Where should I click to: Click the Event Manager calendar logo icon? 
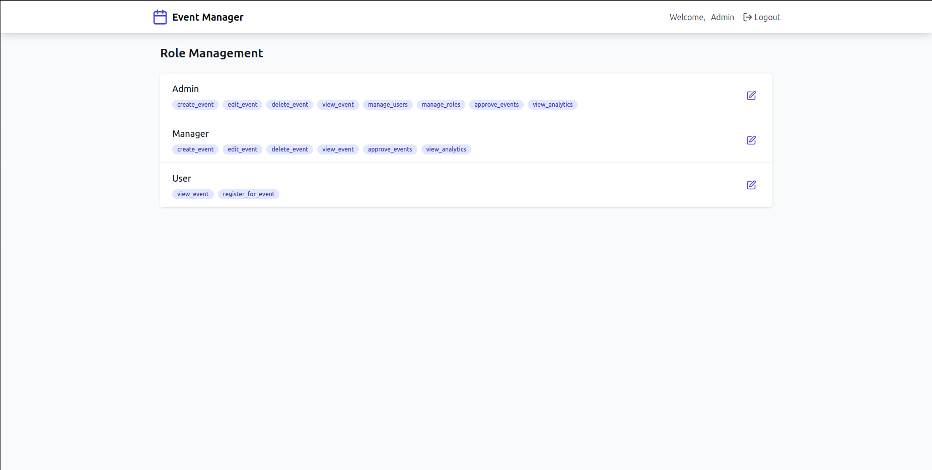pyautogui.click(x=160, y=17)
